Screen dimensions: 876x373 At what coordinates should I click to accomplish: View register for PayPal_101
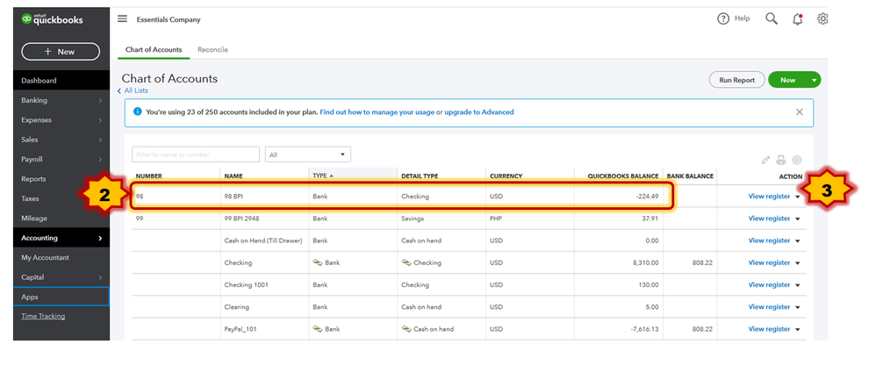pos(769,329)
